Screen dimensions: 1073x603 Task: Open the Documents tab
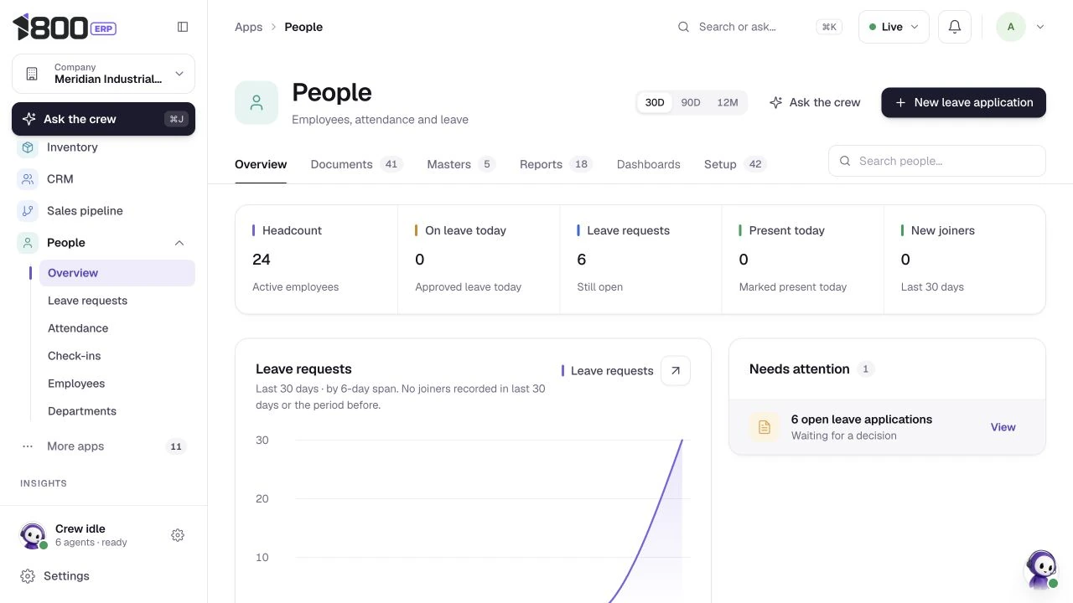click(x=356, y=164)
